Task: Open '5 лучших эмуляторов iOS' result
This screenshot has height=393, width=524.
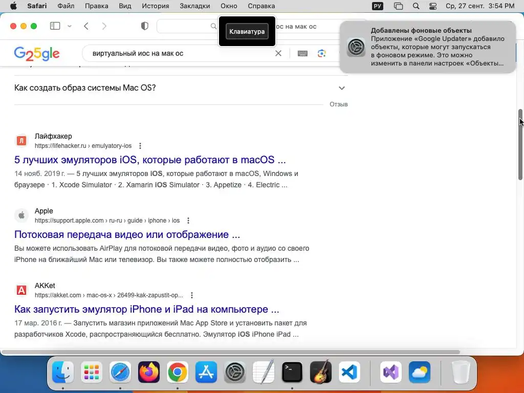Action: pyautogui.click(x=150, y=160)
